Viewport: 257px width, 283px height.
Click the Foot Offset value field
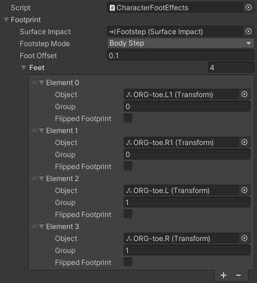[x=180, y=56]
